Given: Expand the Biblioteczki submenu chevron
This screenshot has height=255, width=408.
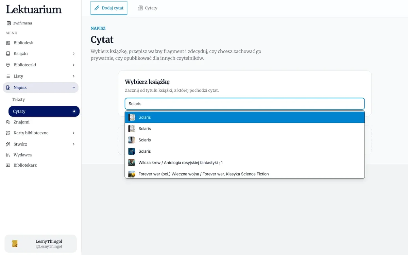Looking at the screenshot, I should click(74, 65).
